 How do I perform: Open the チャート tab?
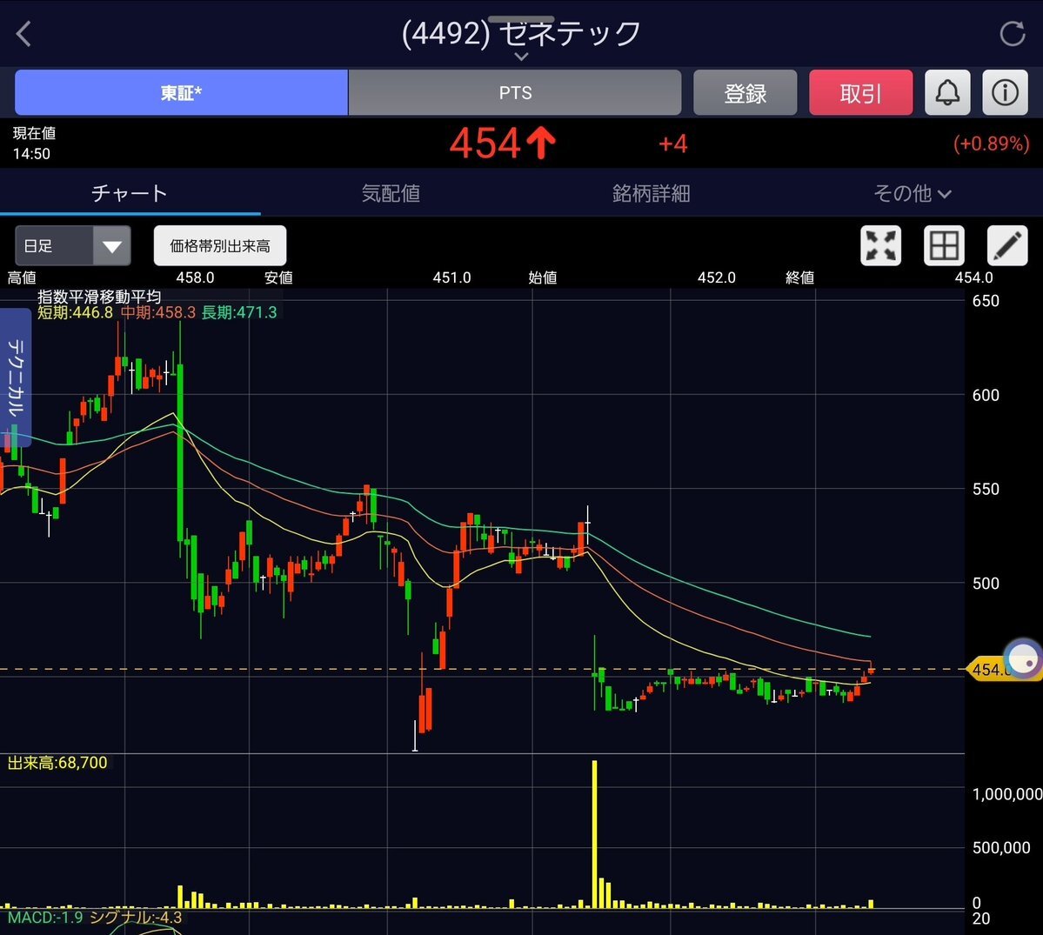tap(130, 193)
